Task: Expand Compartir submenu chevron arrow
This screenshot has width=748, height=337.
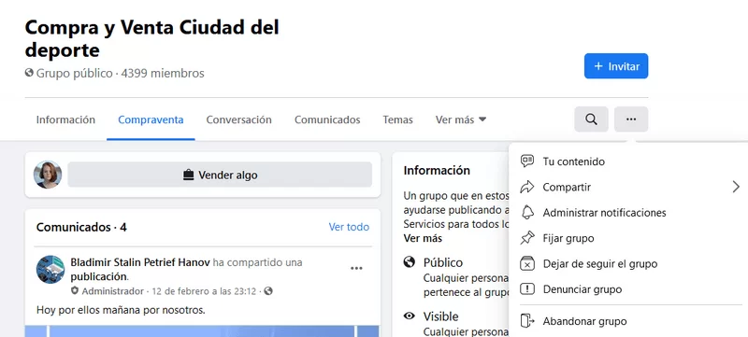Action: 736,187
